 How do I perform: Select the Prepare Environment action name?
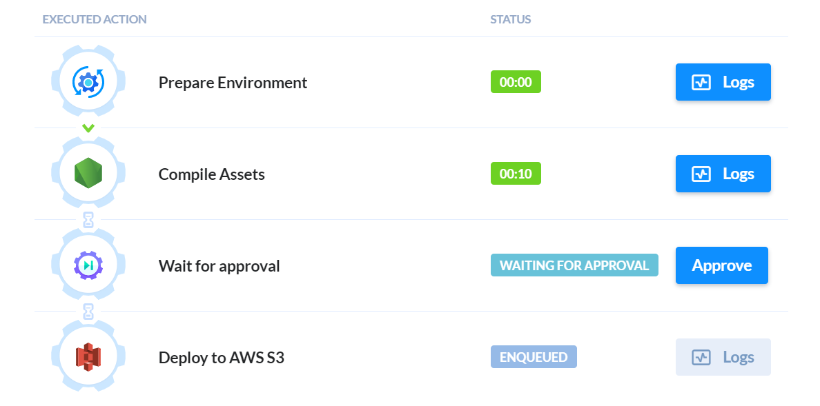point(233,83)
